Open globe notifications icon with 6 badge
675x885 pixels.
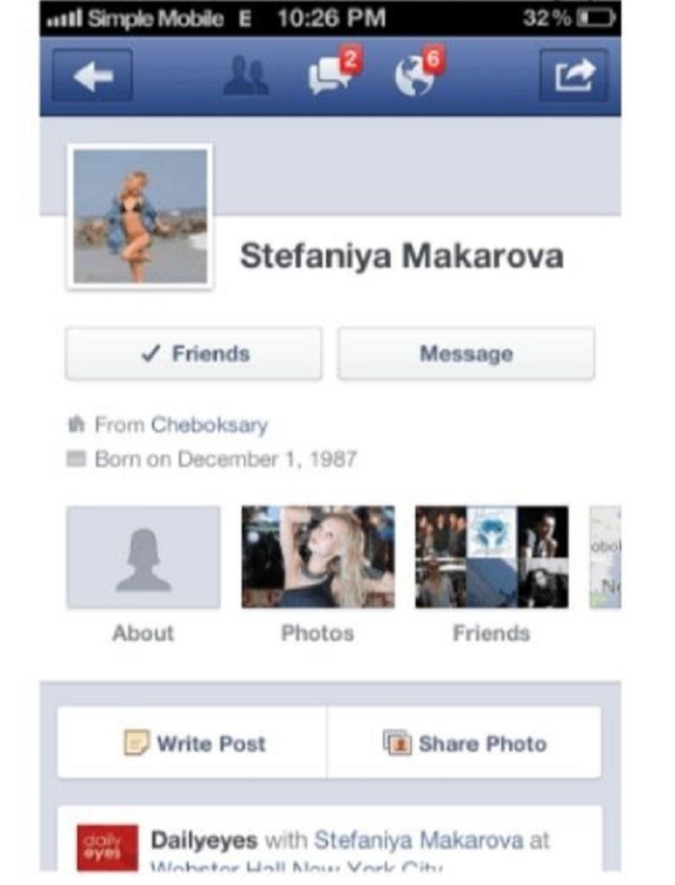coord(418,72)
